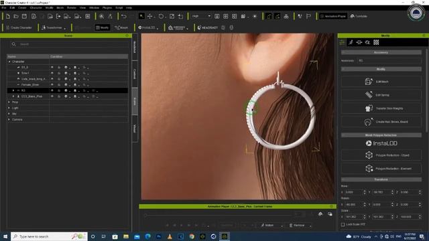Viewport: 429px width, 241px height.
Task: Open the File menu
Action: 4,7
